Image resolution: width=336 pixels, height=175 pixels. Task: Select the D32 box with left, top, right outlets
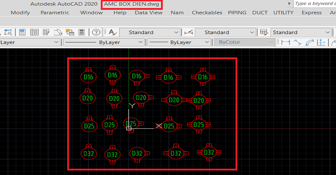pos(176,152)
